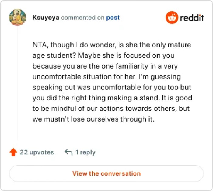This screenshot has height=191, width=213.
Task: Click the orange upvote arrow icon
Action: [x=13, y=152]
